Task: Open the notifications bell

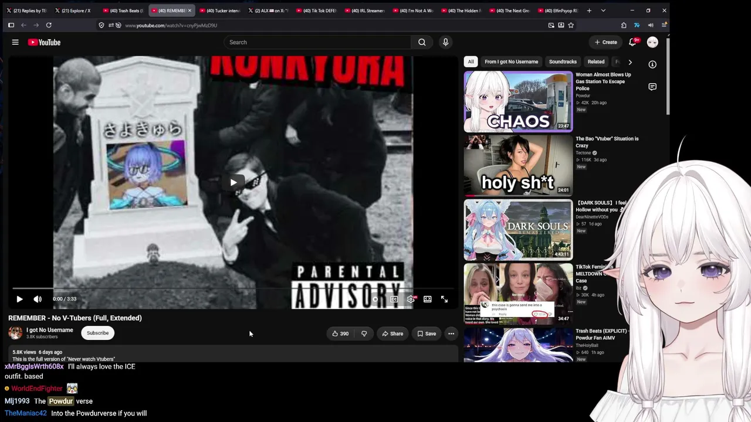Action: (632, 42)
